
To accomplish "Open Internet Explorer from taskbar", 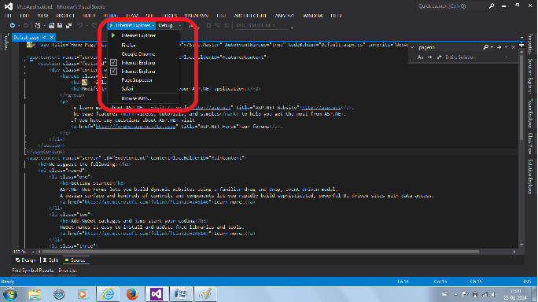I will 108,294.
